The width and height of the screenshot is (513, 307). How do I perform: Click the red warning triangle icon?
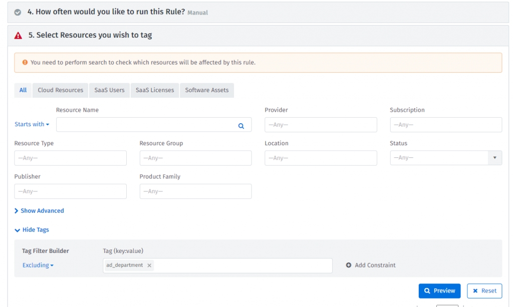[19, 36]
